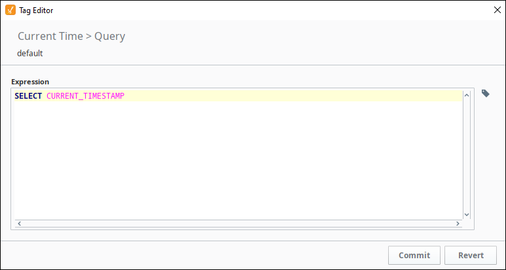
Task: Commit the query expression changes
Action: (x=414, y=255)
